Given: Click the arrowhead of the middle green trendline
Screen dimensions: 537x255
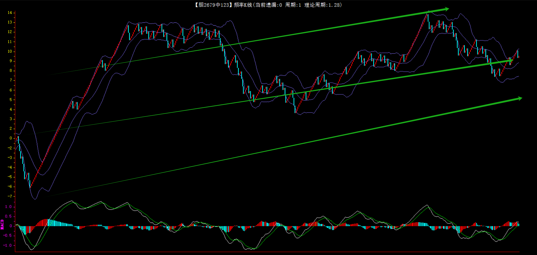Looking at the screenshot, I should point(511,60).
